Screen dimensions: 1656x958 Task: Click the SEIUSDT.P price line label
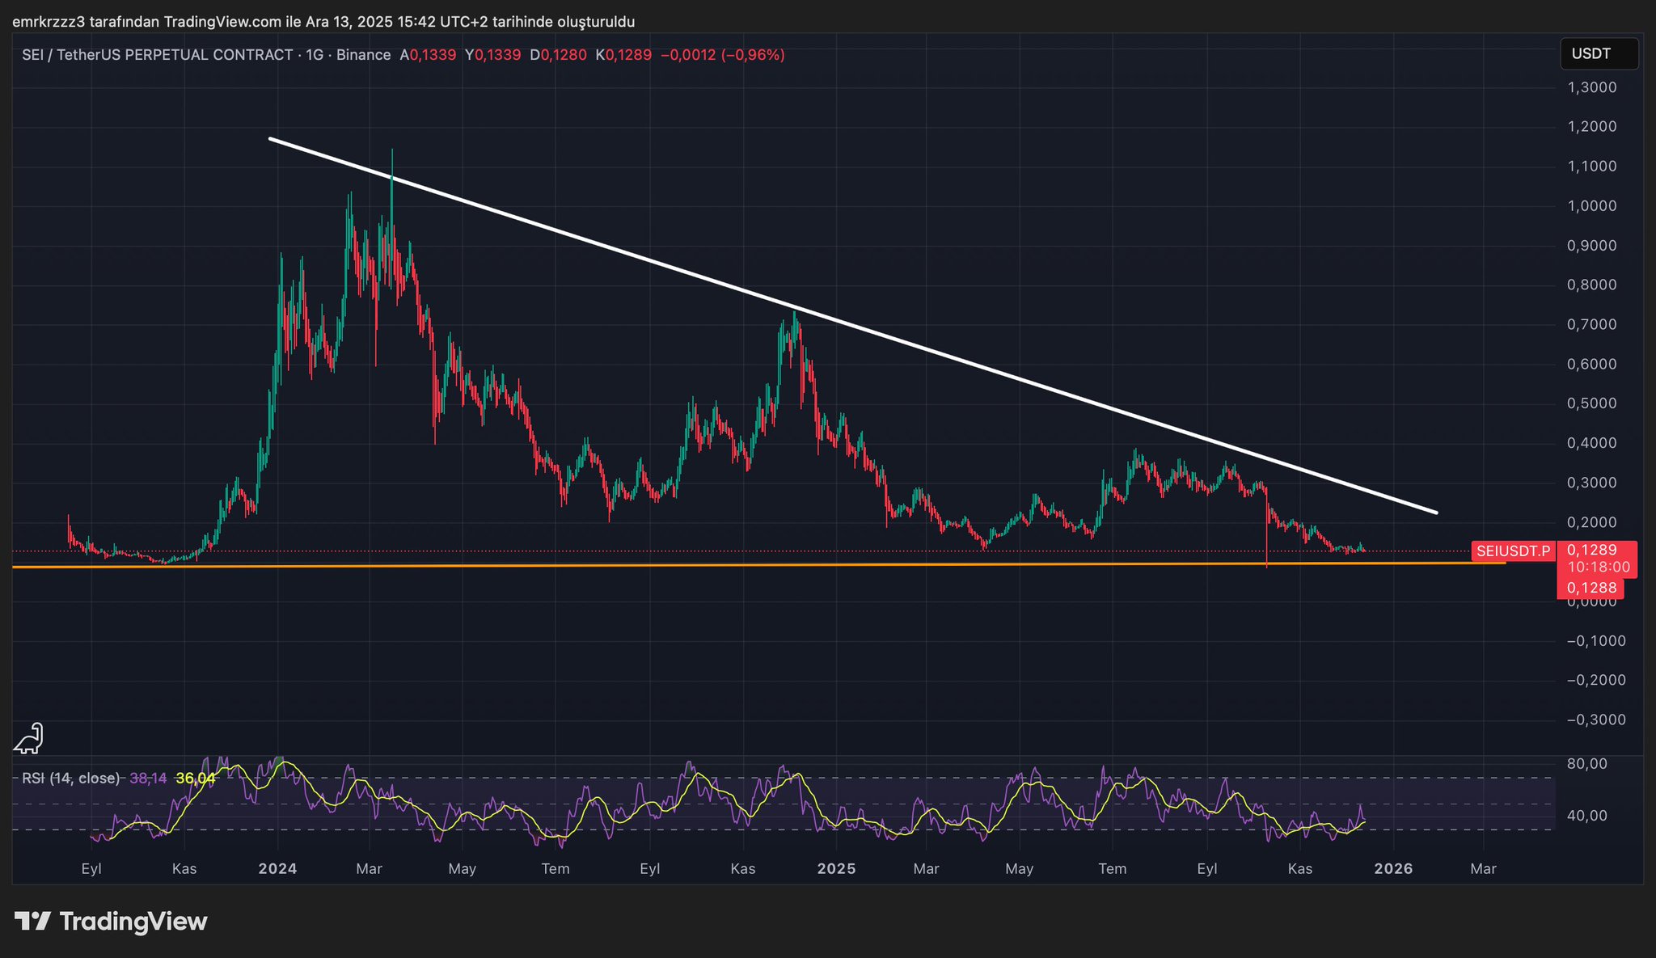click(x=1513, y=551)
